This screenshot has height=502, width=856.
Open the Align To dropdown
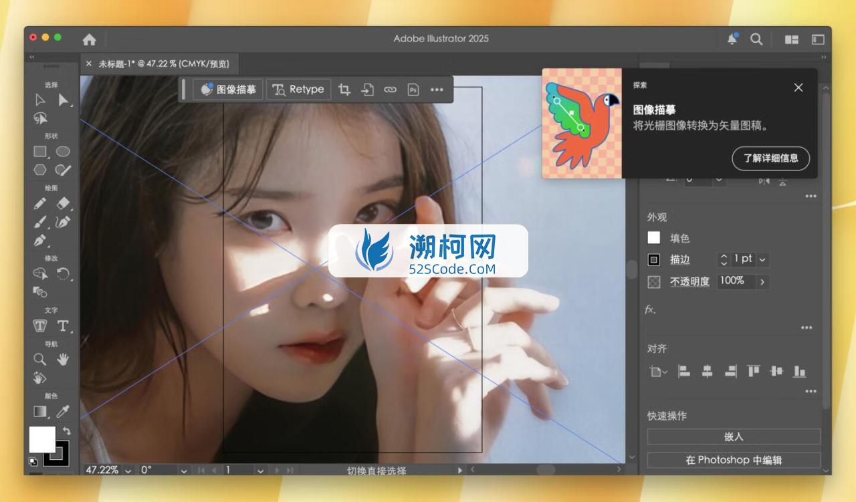[x=658, y=372]
